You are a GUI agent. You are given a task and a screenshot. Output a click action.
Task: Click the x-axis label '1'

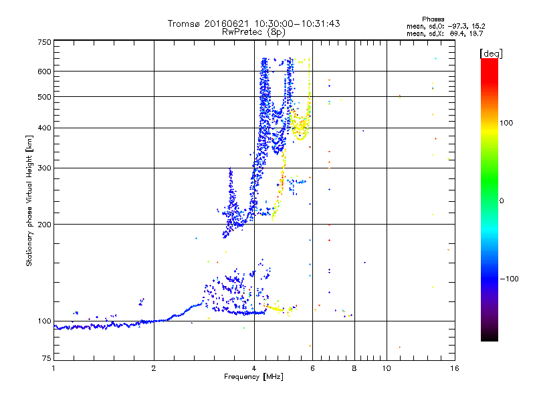tap(53, 368)
